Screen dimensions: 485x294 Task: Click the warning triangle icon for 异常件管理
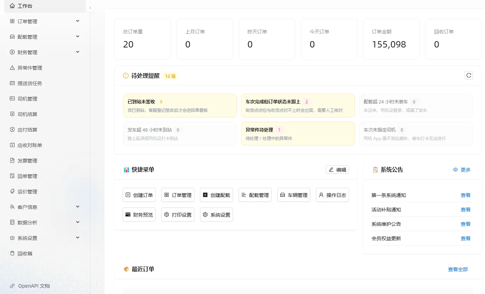click(12, 68)
